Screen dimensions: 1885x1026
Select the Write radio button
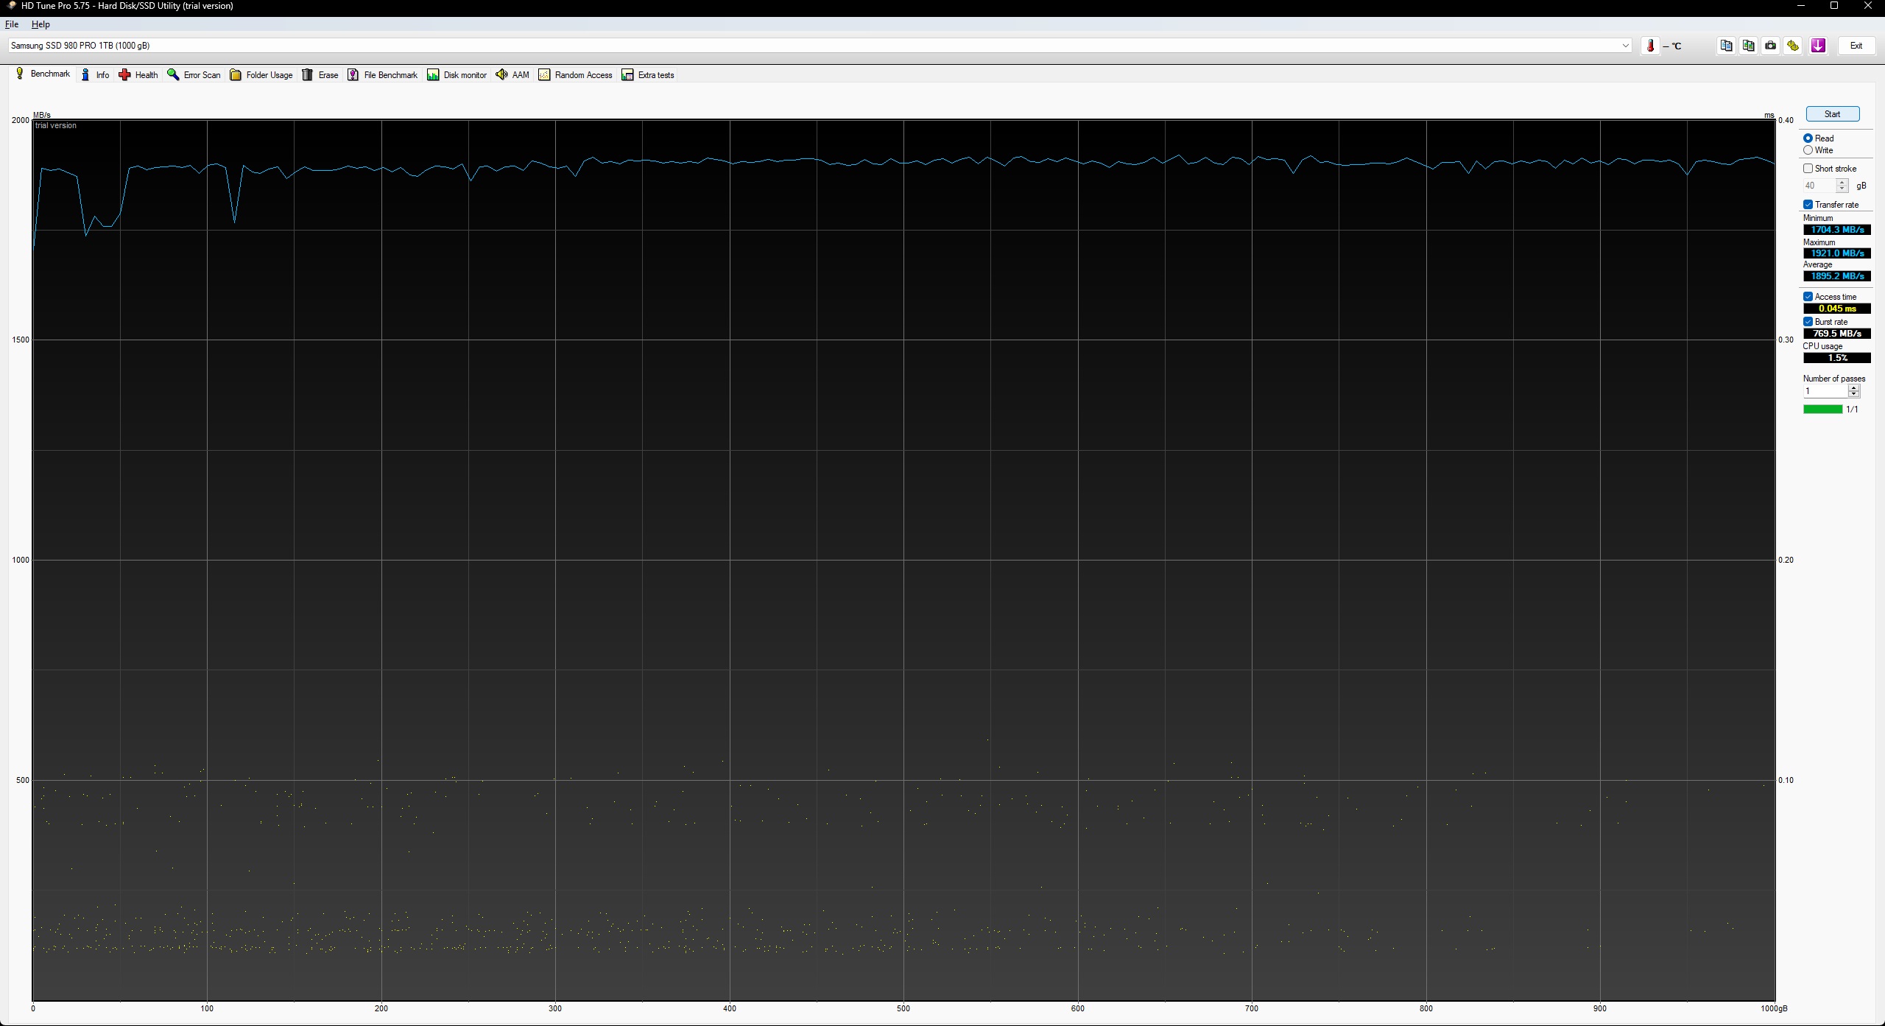(1808, 150)
